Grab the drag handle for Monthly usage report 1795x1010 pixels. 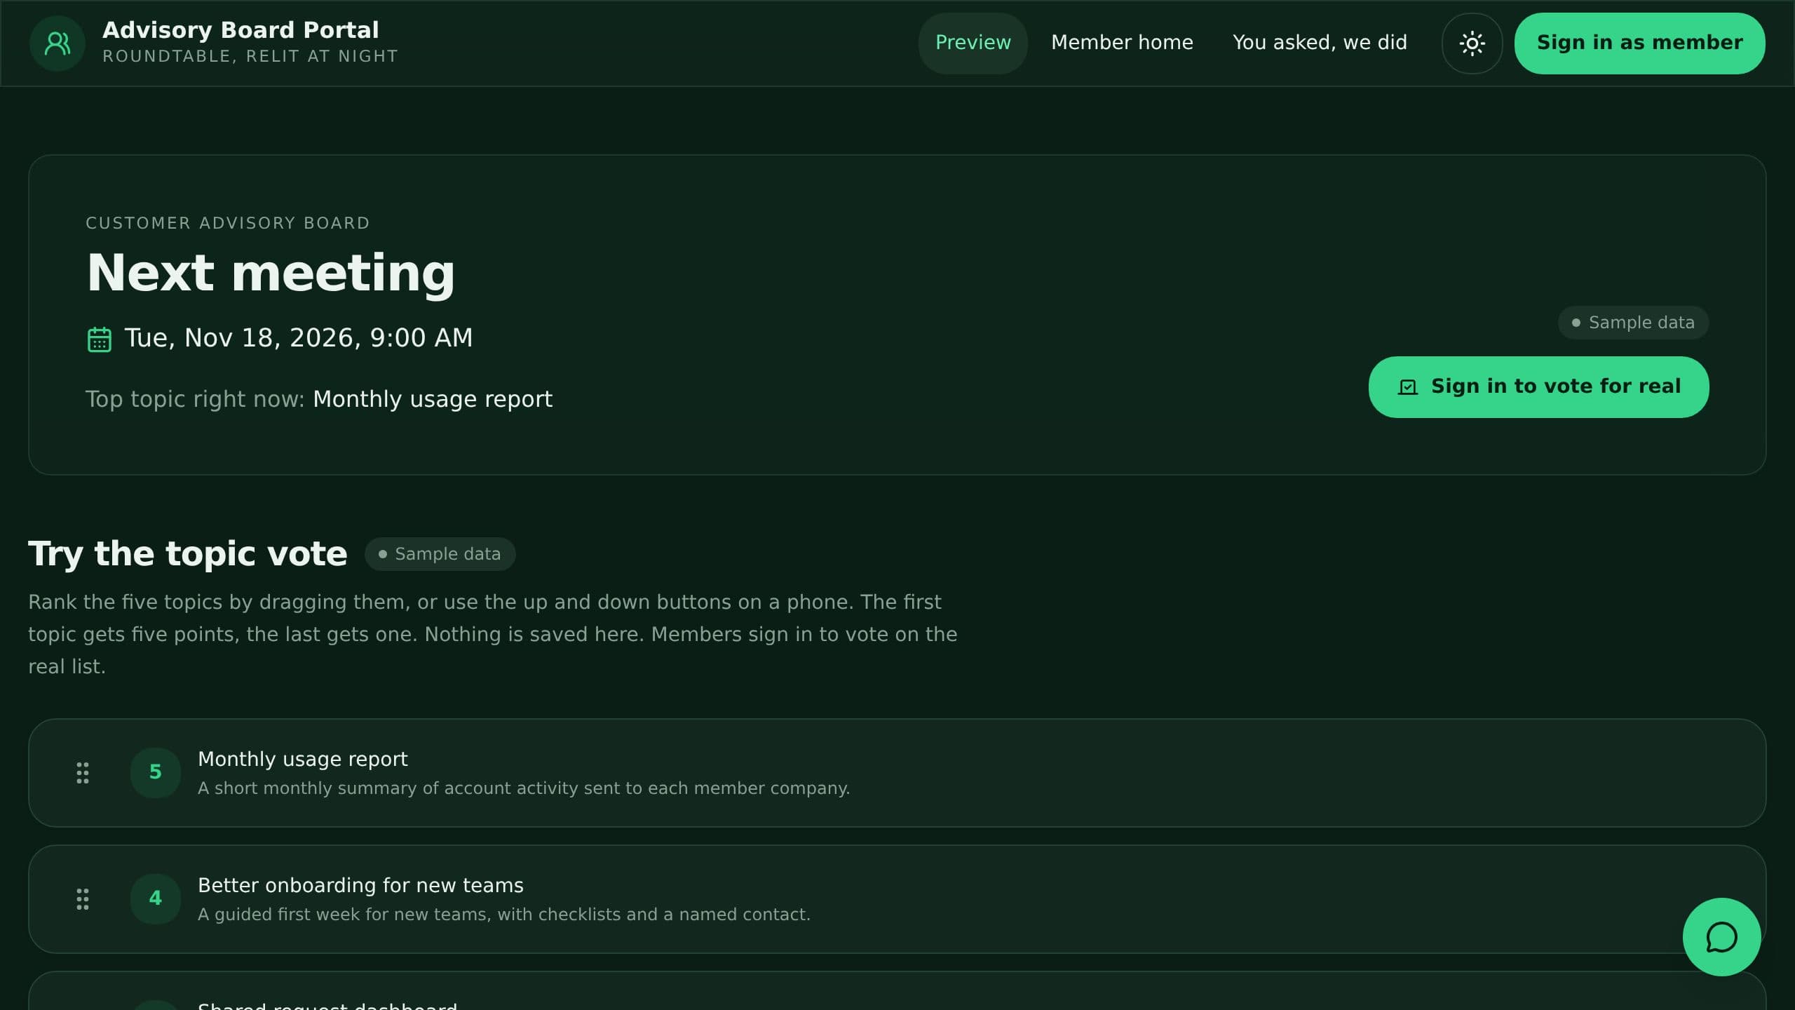pyautogui.click(x=83, y=773)
